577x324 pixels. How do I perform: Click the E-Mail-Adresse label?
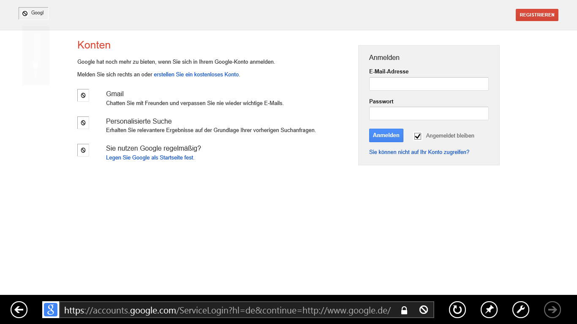pos(389,72)
